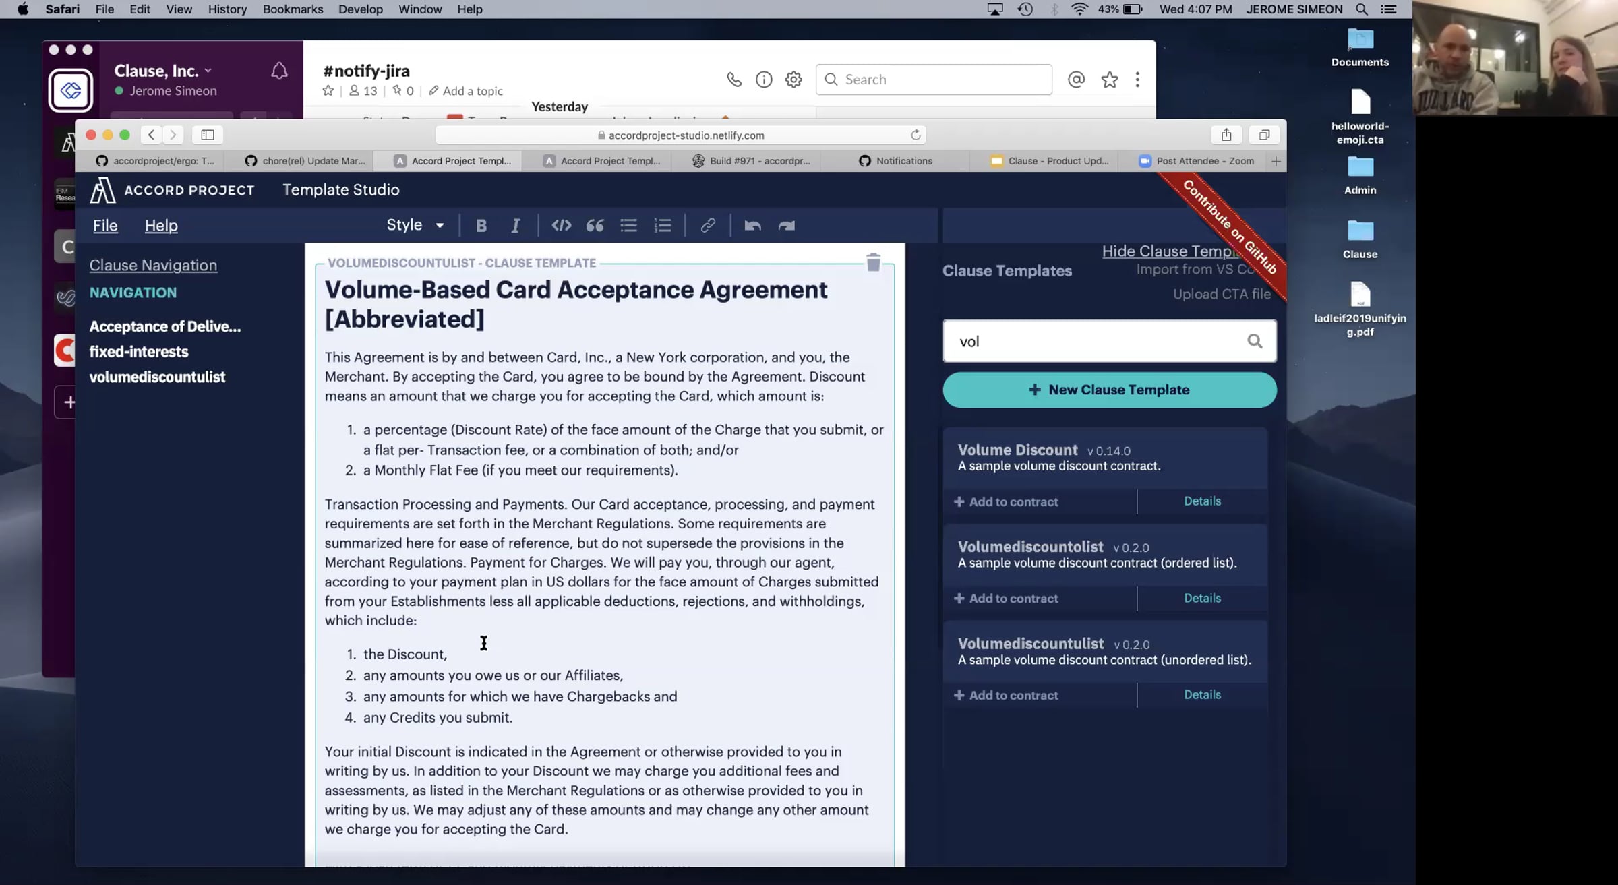This screenshot has width=1618, height=885.
Task: Undo the last edit
Action: (x=752, y=226)
